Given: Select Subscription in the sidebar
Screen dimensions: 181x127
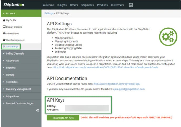Looking at the screenshot, I should [12, 34].
